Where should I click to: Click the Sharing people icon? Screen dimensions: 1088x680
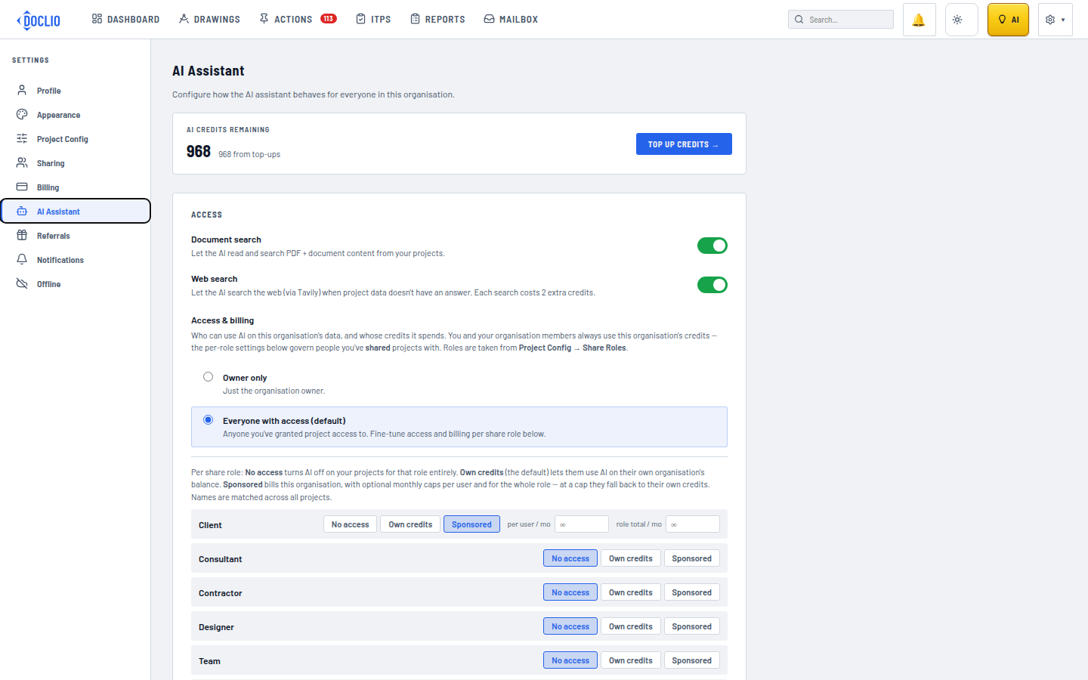coord(22,162)
